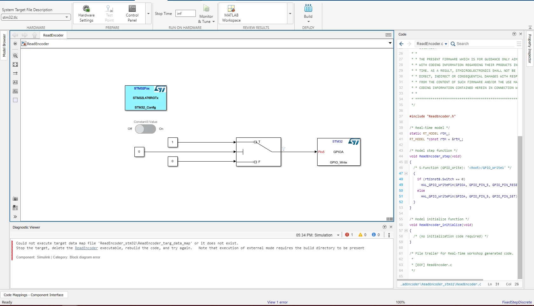Open the Property Inspector side tab

[x=530, y=48]
